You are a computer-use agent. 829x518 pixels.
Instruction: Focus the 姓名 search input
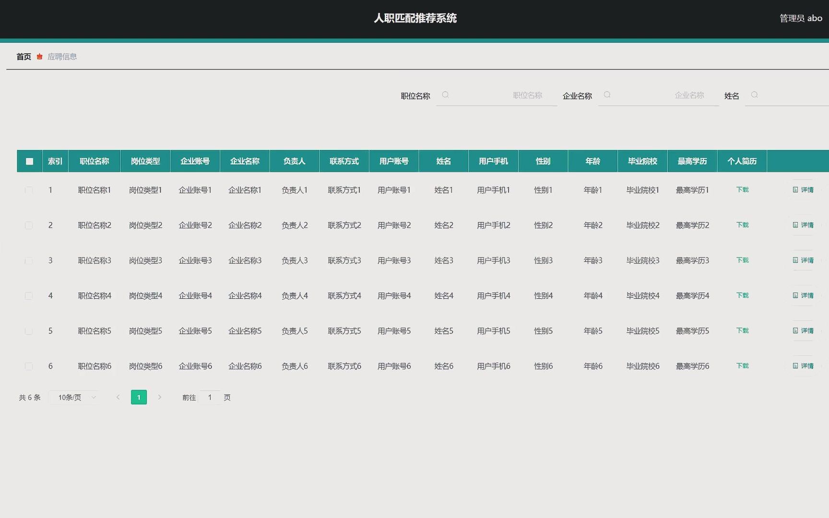(x=787, y=95)
